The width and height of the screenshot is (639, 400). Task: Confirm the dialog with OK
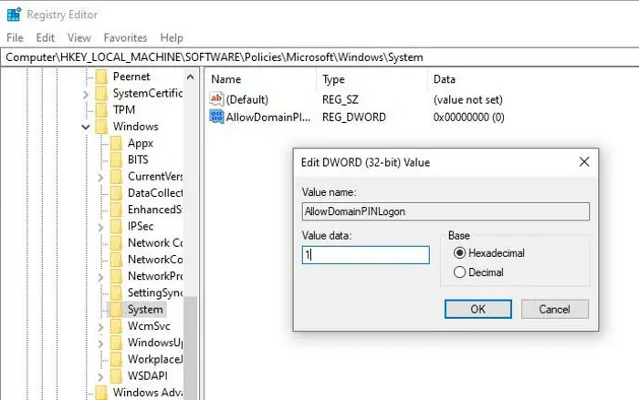point(478,309)
